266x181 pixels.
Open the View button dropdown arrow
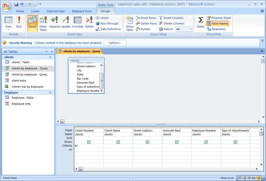click(8, 30)
